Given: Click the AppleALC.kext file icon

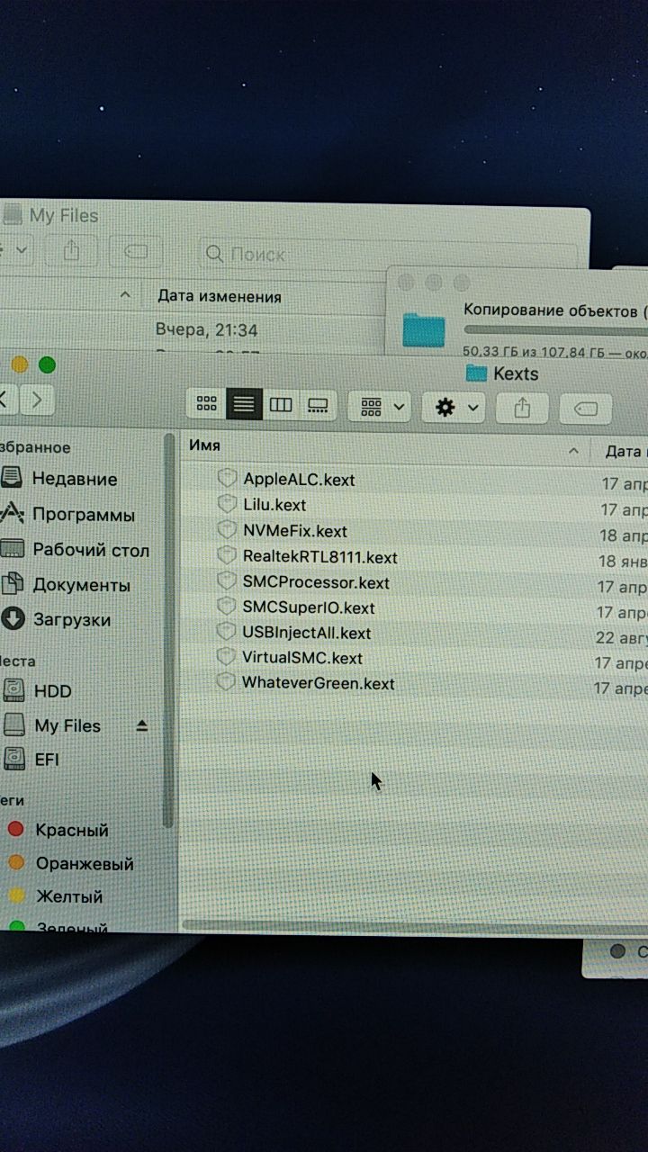Looking at the screenshot, I should click(x=227, y=478).
